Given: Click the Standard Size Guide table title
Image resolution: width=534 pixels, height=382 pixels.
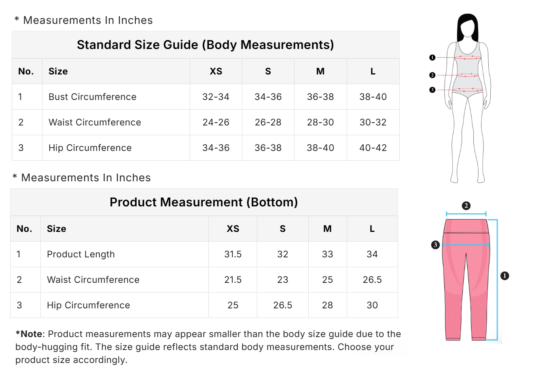Looking at the screenshot, I should click(x=205, y=45).
